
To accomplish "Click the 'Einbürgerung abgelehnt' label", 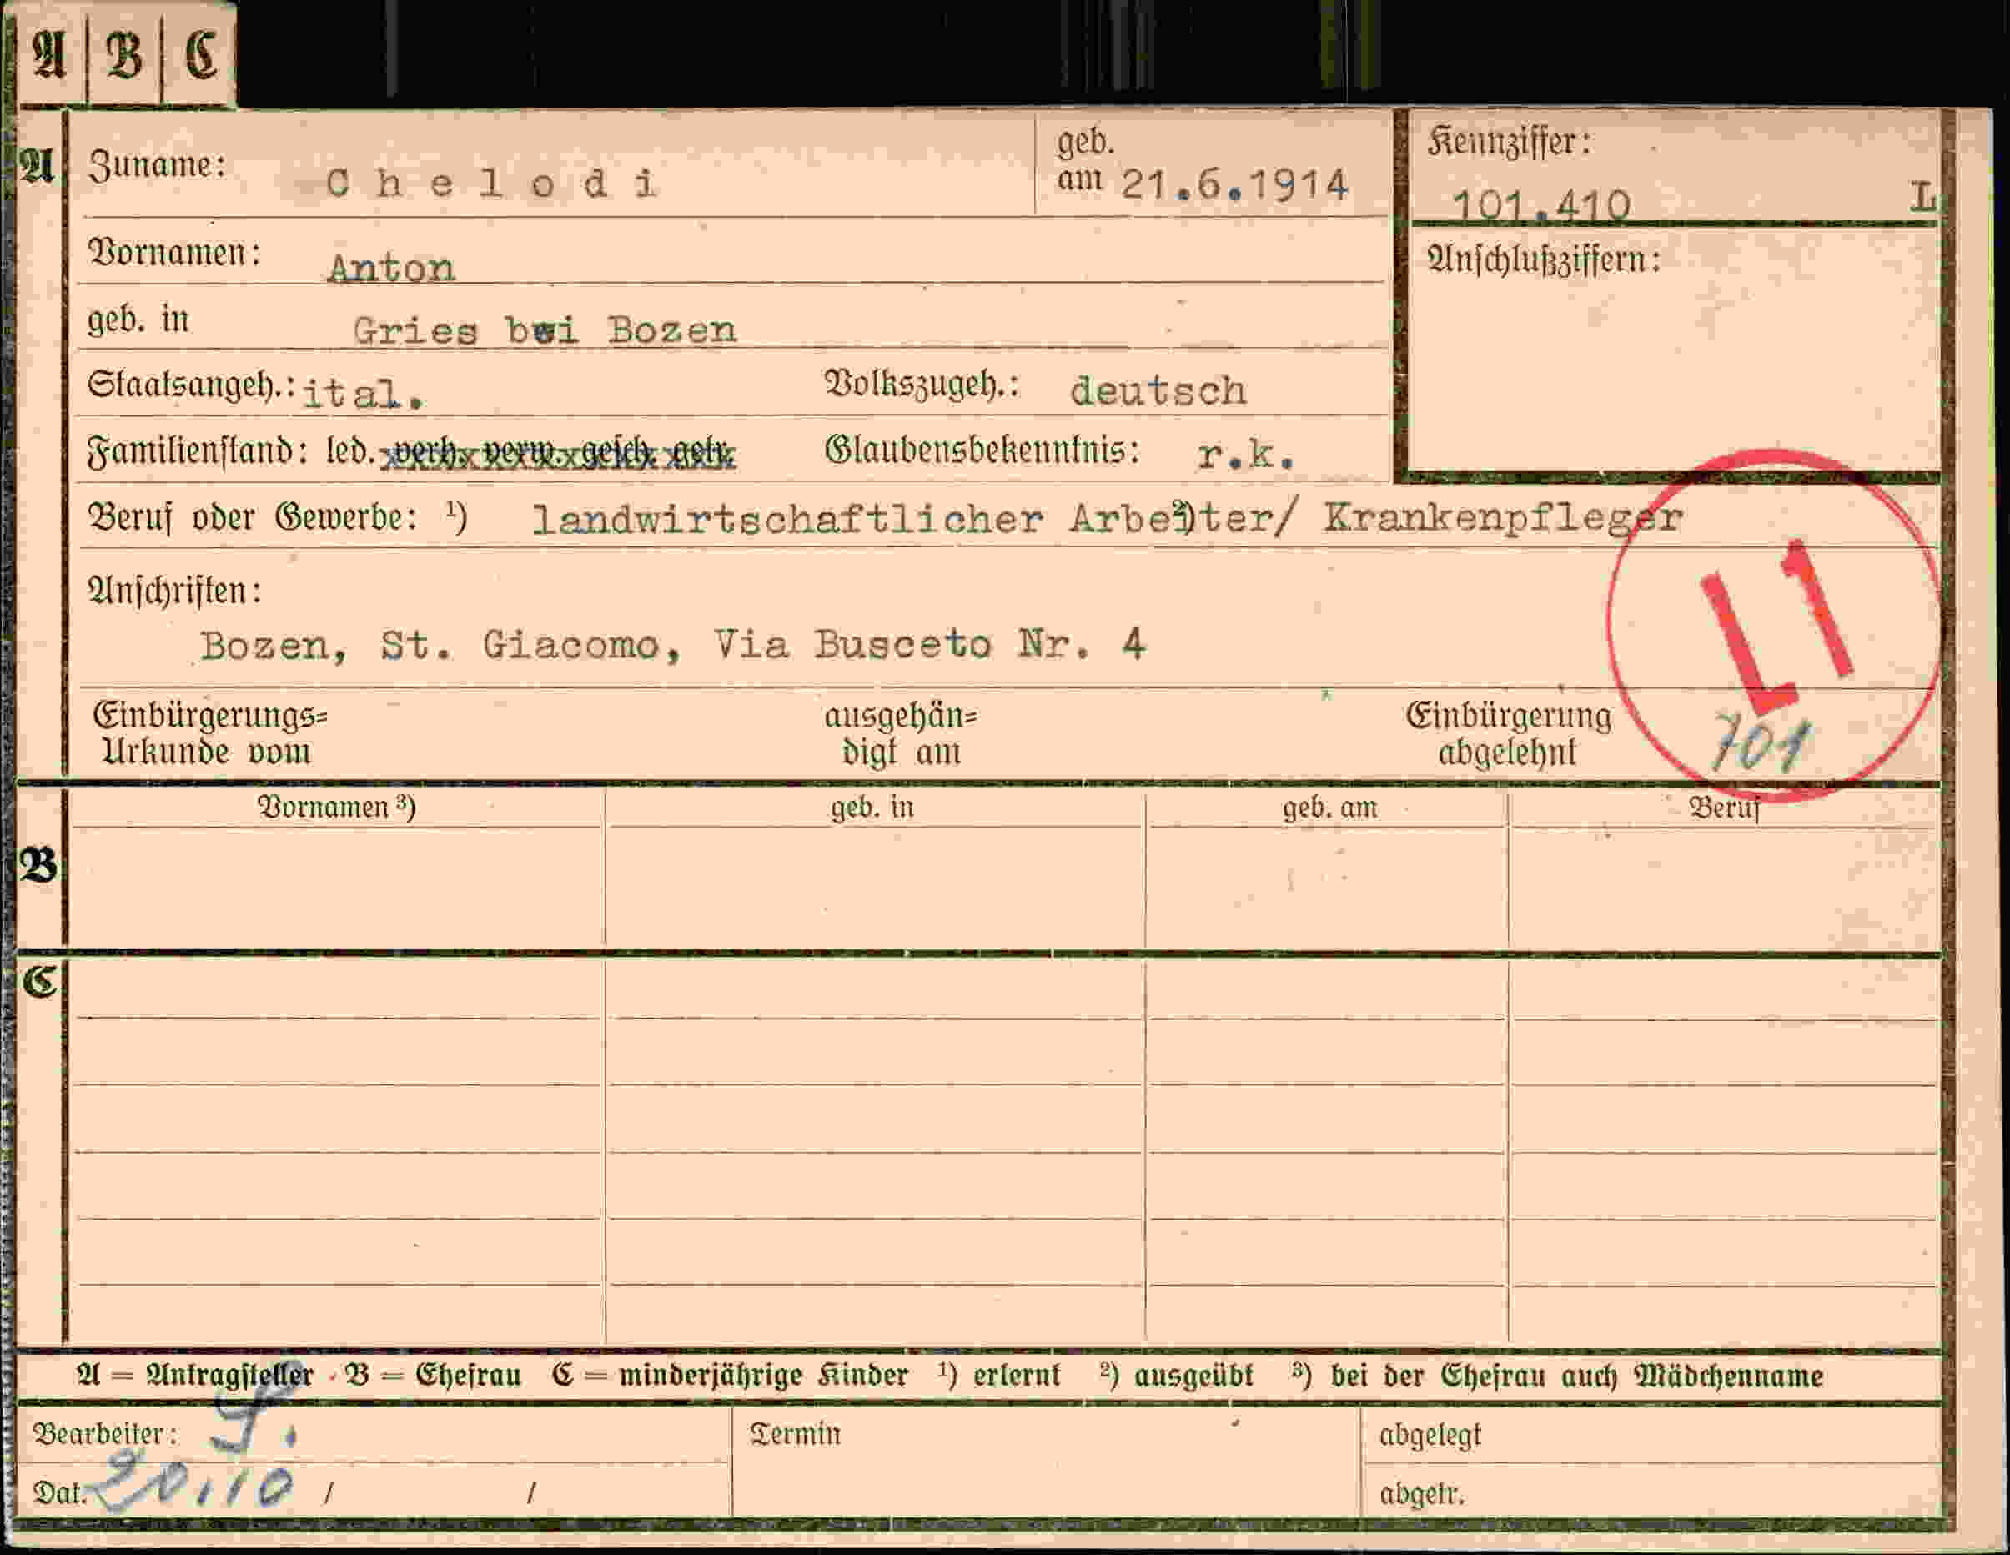I will 1509,734.
